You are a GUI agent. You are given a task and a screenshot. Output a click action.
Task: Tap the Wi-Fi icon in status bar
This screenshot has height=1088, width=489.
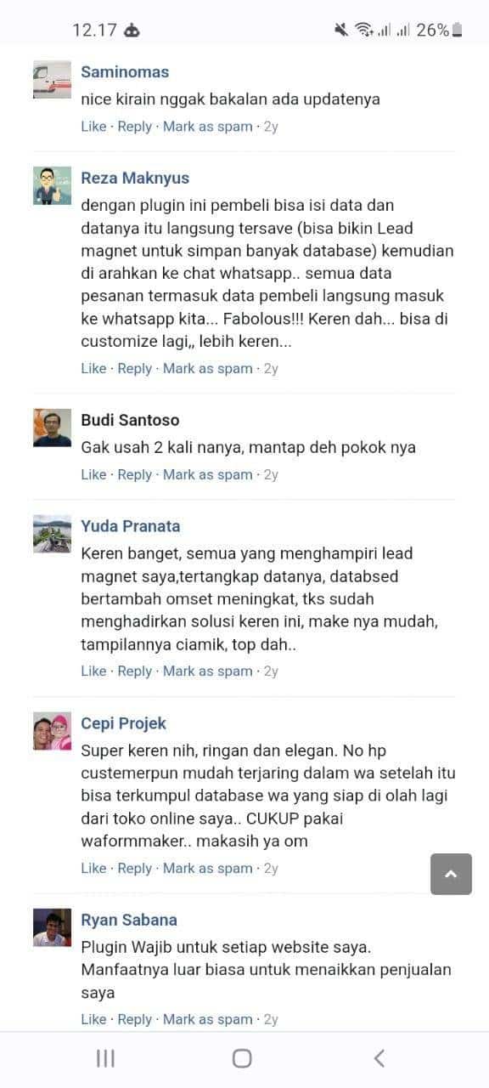click(364, 30)
